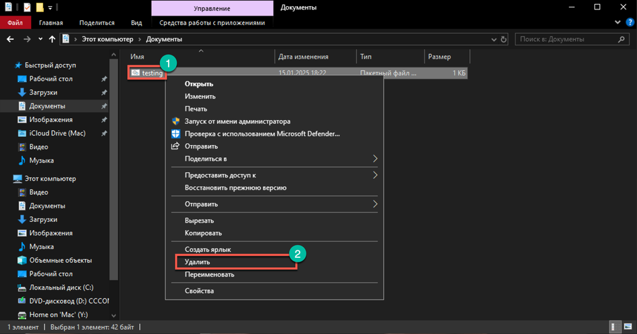
Task: Select Документы under Quick access
Action: pyautogui.click(x=47, y=106)
